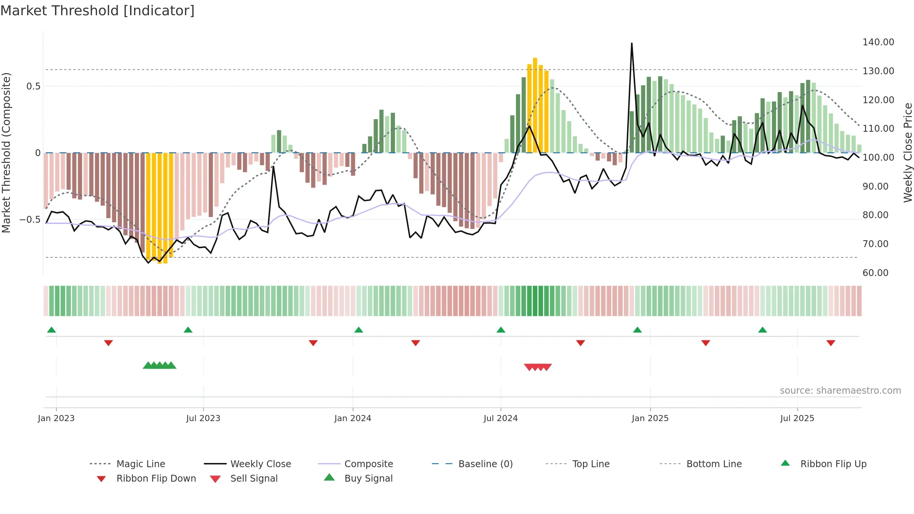Toggle the Composite legend entry
This screenshot has height=514, width=914.
(355, 464)
